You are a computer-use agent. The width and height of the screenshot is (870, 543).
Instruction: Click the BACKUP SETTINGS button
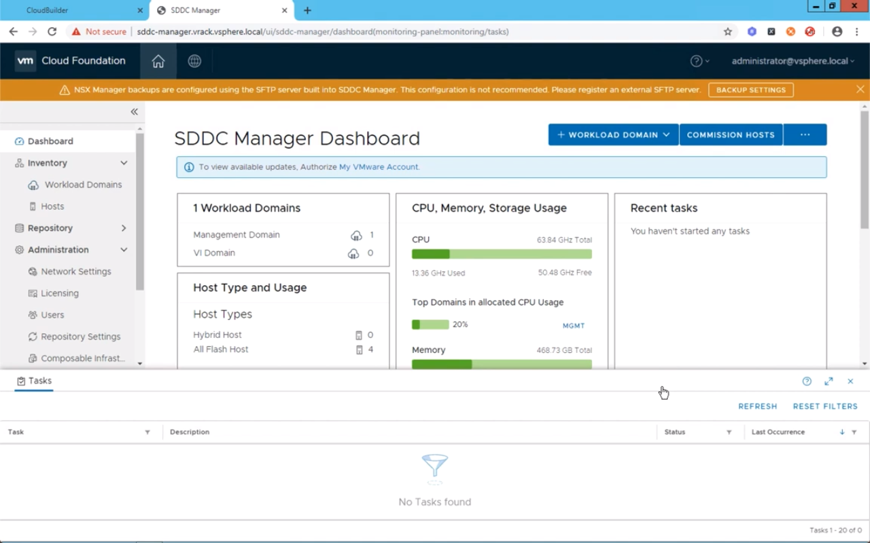(x=750, y=90)
